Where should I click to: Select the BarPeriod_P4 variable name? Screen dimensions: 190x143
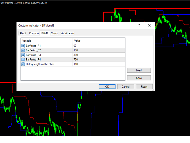click(x=33, y=60)
